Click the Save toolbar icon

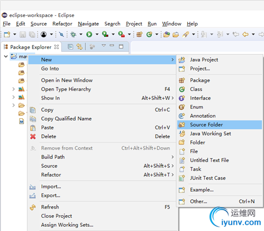(x=23, y=34)
